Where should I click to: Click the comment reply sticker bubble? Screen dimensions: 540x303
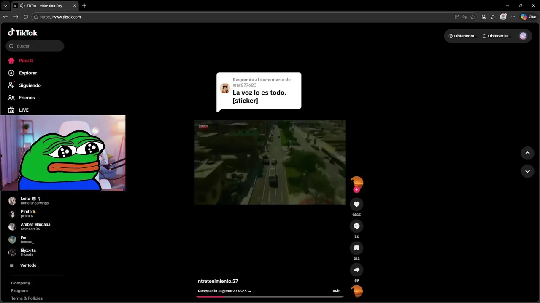(x=259, y=91)
